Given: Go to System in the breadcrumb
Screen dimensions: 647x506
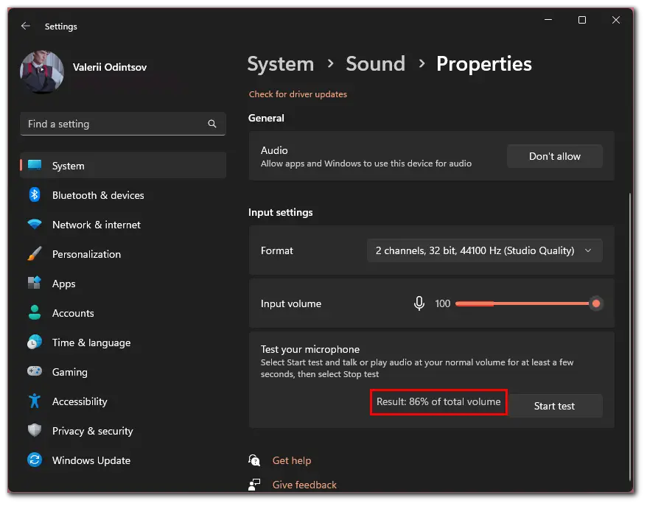Looking at the screenshot, I should coord(281,64).
